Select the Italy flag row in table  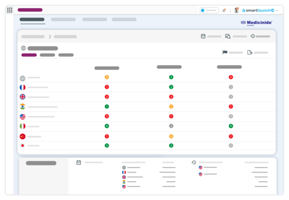23,126
